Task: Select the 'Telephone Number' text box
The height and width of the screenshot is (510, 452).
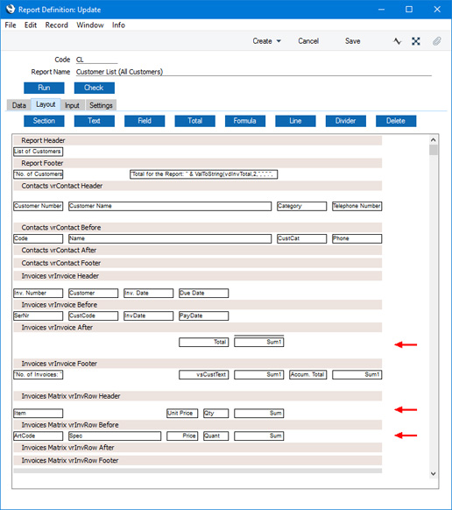Action: [357, 206]
